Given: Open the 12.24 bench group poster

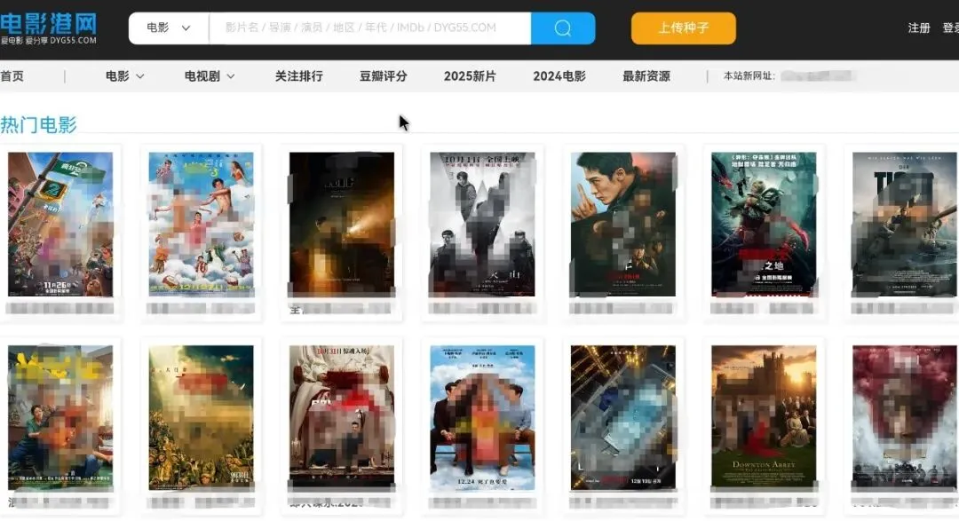Looking at the screenshot, I should point(482,418).
